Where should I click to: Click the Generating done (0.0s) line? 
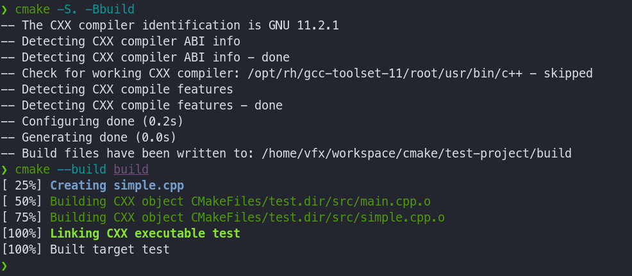click(99, 138)
